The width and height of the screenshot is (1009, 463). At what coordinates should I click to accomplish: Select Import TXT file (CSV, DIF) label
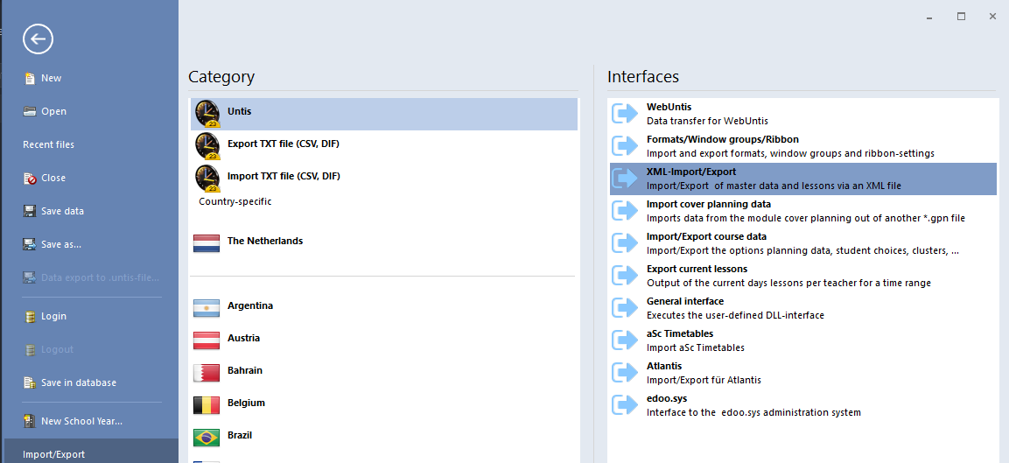tap(284, 176)
